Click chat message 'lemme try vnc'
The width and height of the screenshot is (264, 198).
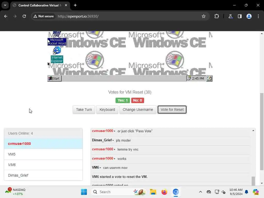(x=128, y=150)
